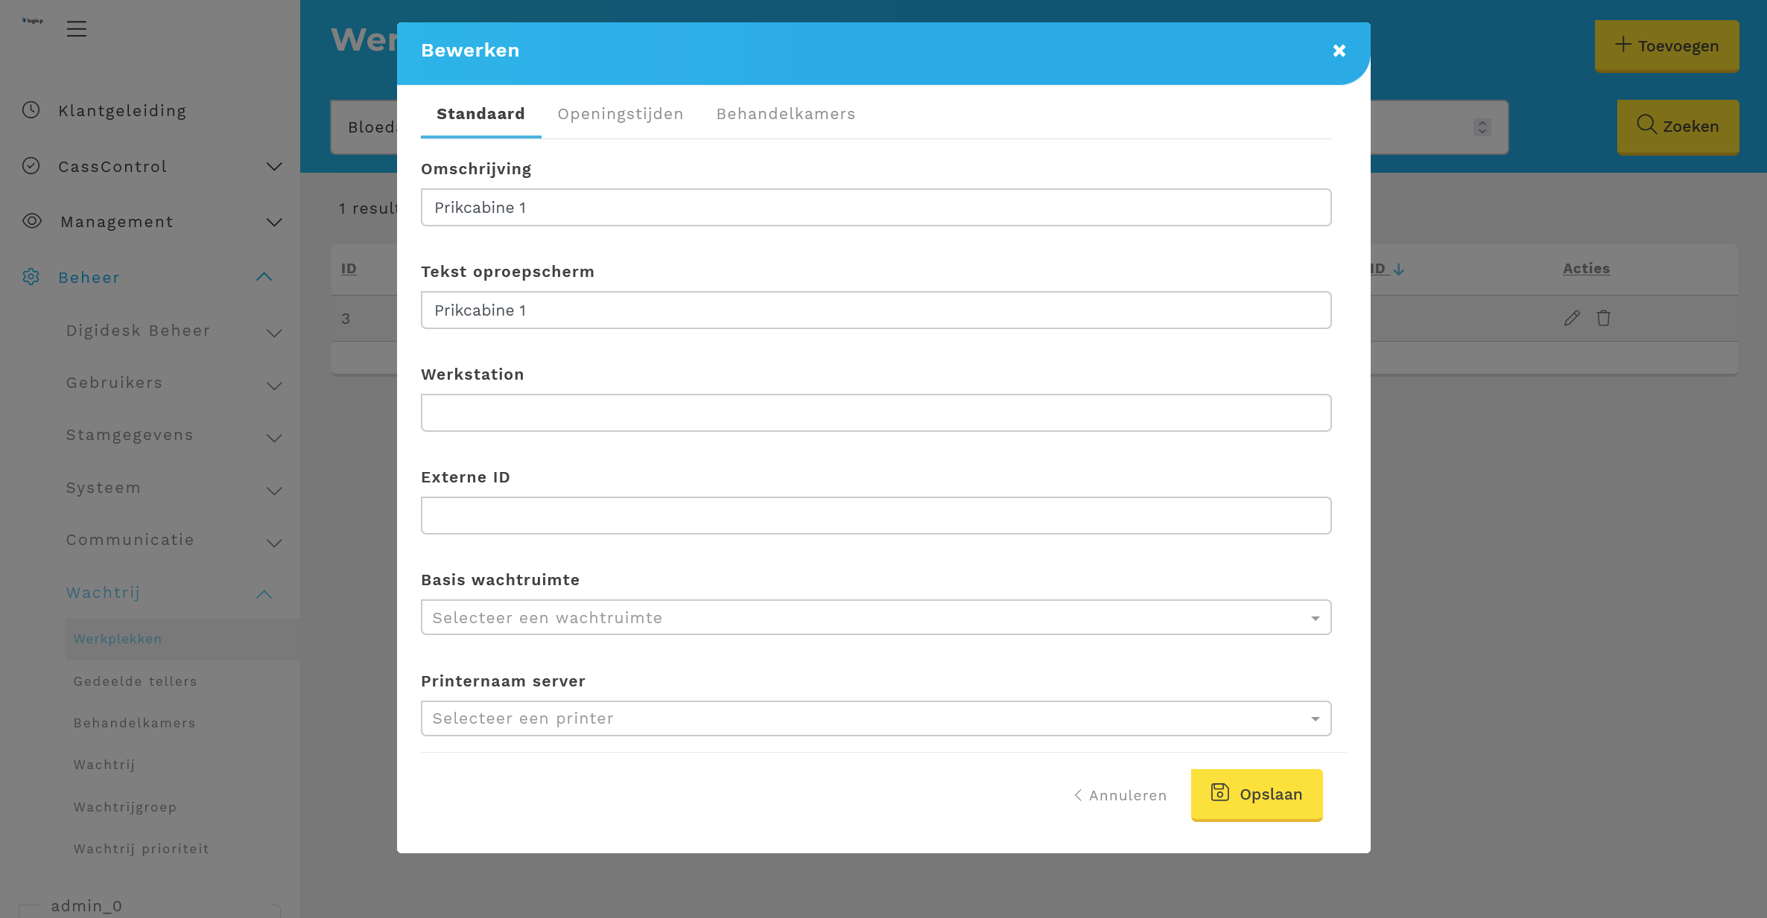Open the Printernaam server dropdown

point(875,718)
